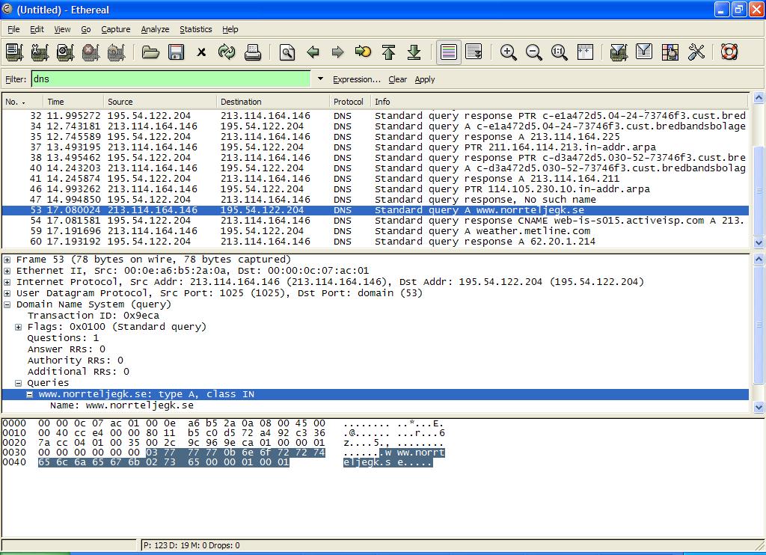Sort packets by Info column header
The image size is (766, 555).
(x=559, y=102)
